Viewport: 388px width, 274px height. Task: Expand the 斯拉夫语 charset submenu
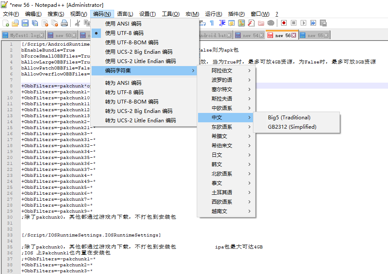point(226,99)
